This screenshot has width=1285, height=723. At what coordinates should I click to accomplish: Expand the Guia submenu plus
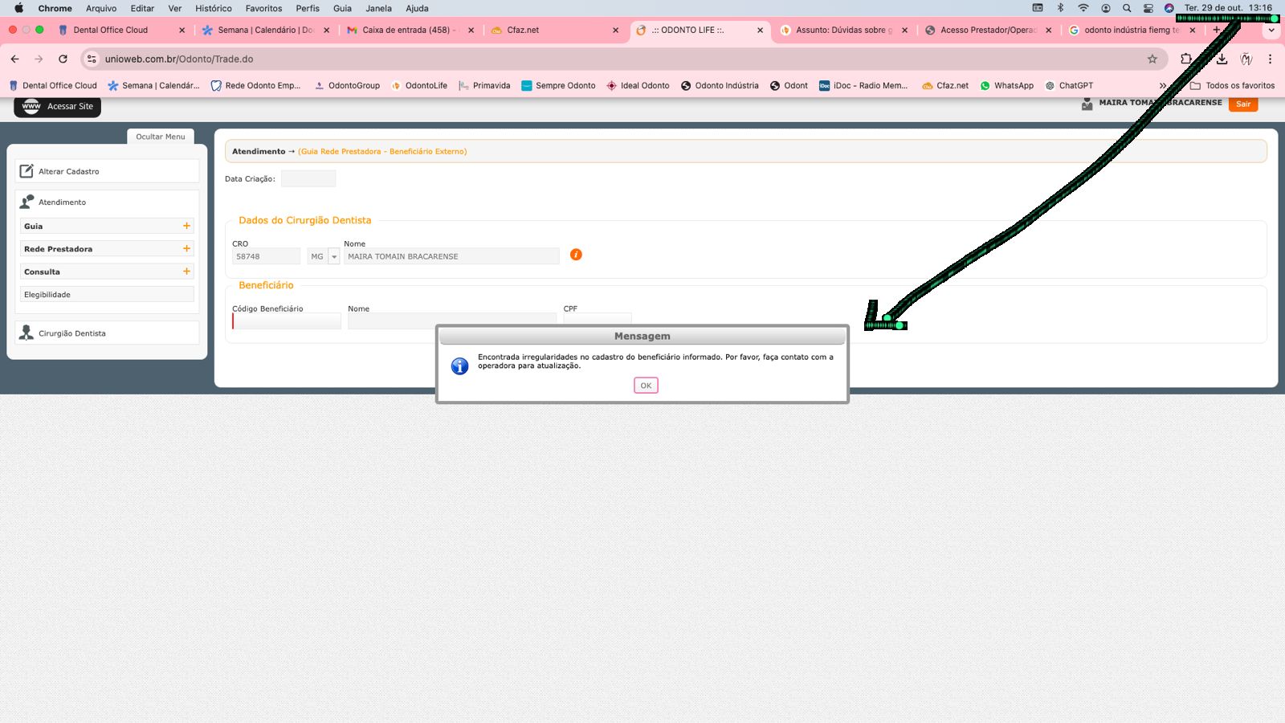pyautogui.click(x=186, y=226)
